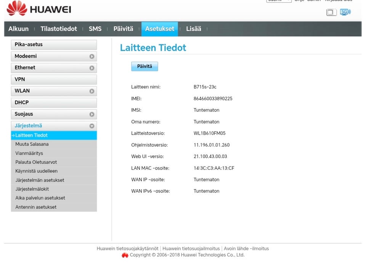
Task: Open the Lisää tab
Action: (x=194, y=29)
